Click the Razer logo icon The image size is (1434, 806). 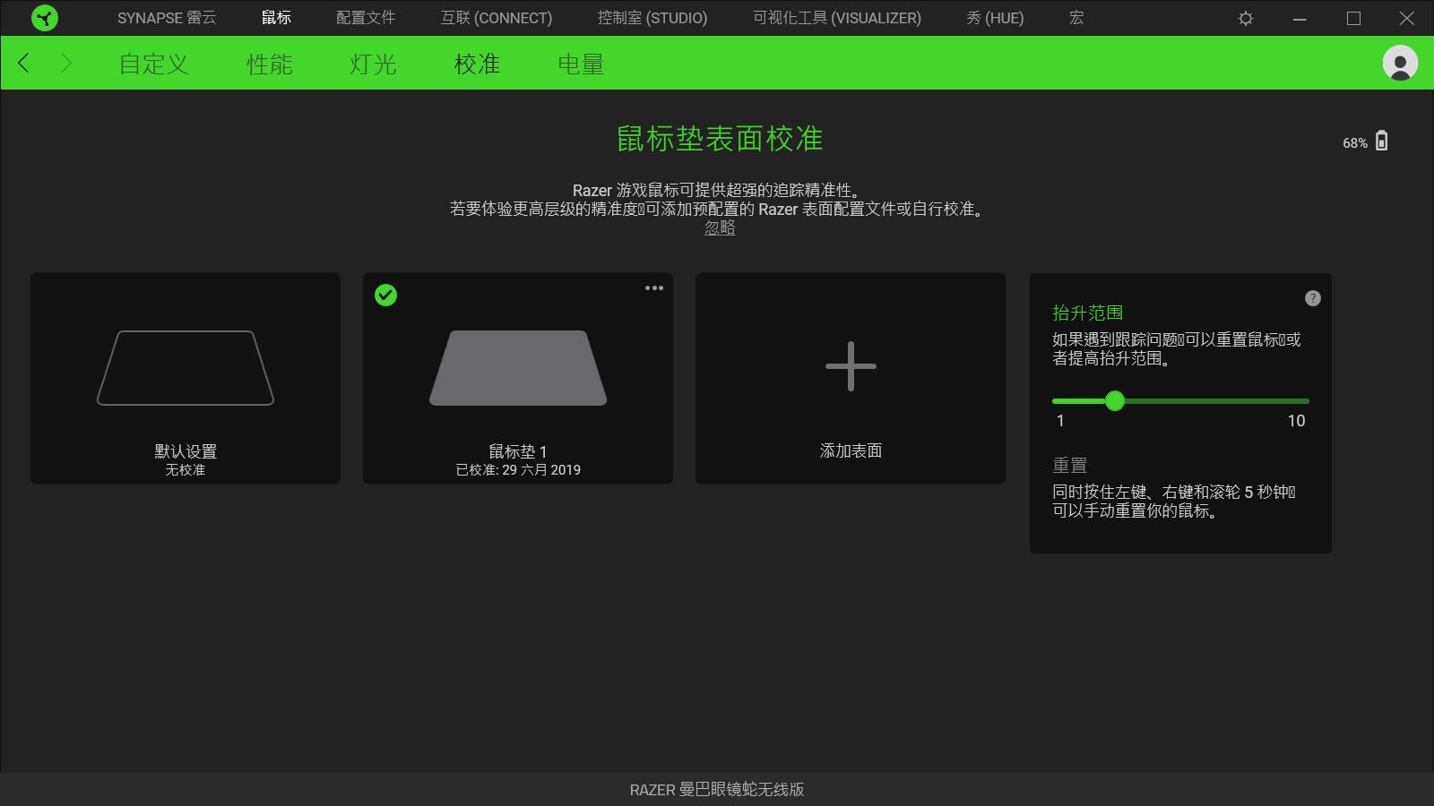coord(44,18)
